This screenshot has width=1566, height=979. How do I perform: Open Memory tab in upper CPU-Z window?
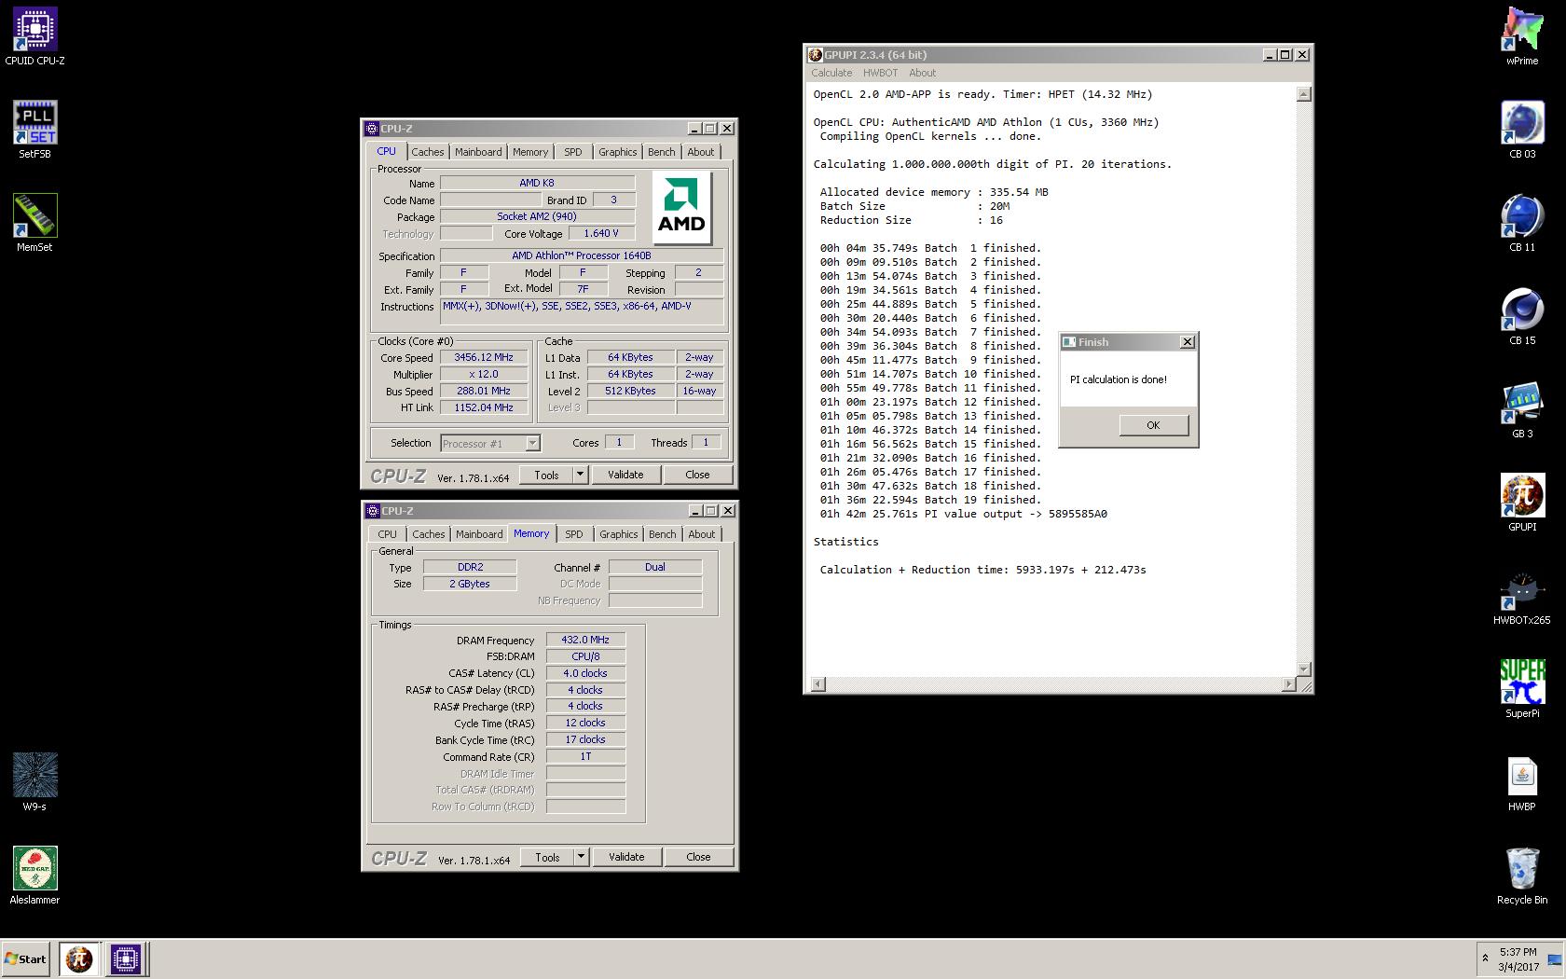coord(530,152)
